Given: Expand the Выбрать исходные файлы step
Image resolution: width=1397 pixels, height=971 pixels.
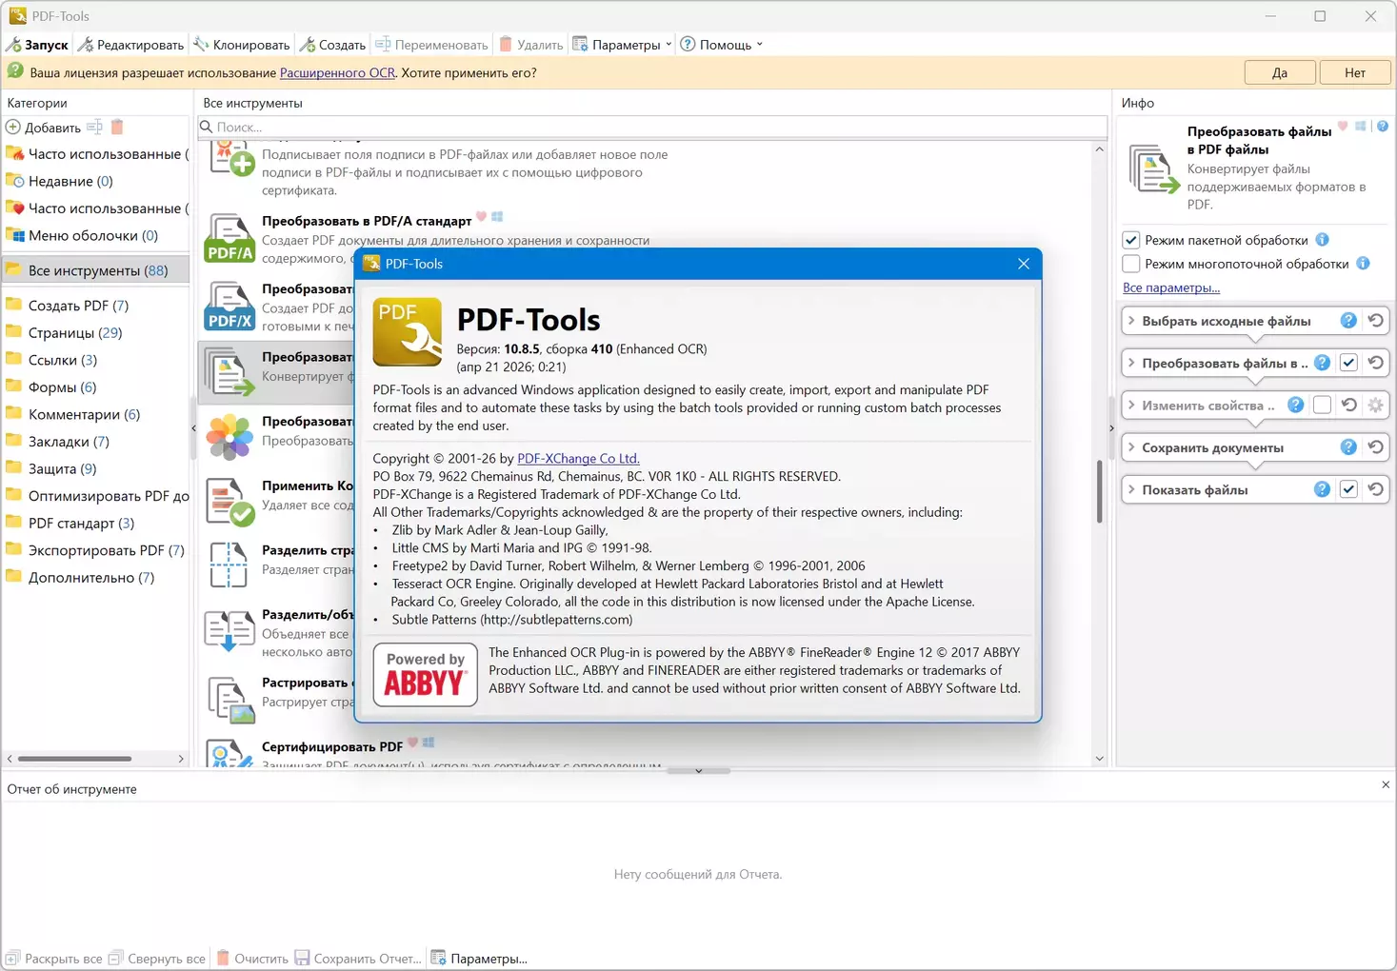Looking at the screenshot, I should 1131,321.
